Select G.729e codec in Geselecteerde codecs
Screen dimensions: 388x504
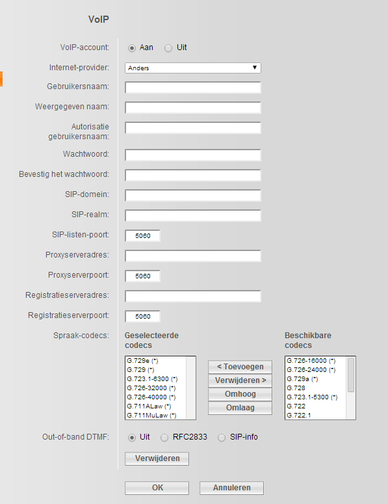coord(156,361)
